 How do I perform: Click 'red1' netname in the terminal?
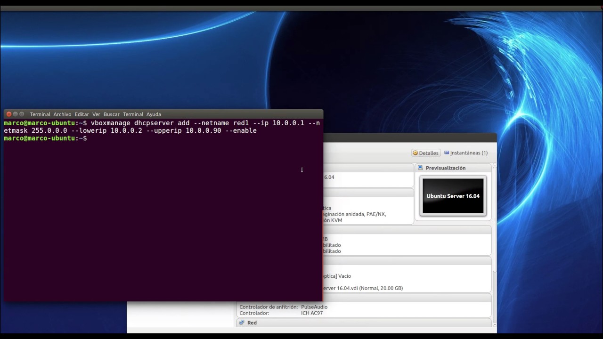pyautogui.click(x=241, y=123)
